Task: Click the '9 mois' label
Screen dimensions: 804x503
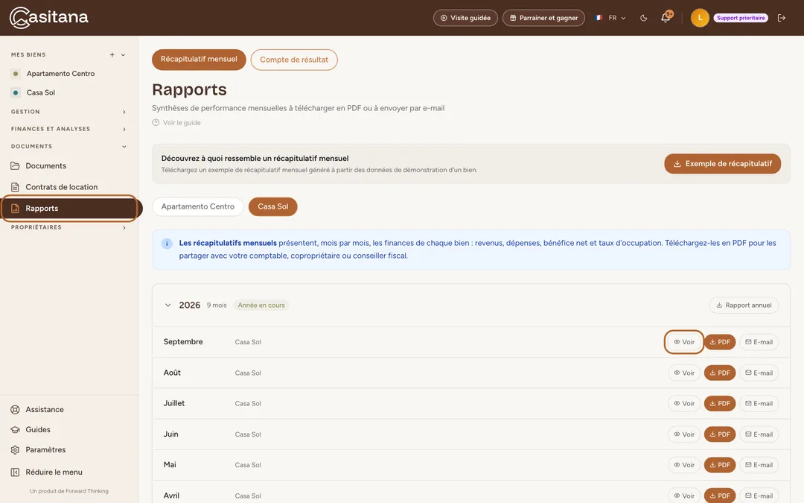Action: [217, 306]
